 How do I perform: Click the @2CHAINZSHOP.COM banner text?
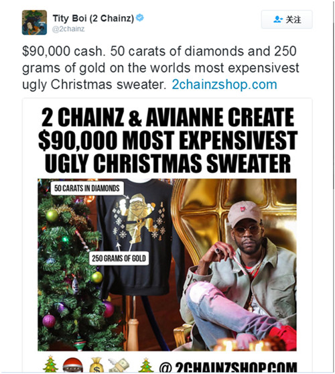pyautogui.click(x=228, y=367)
